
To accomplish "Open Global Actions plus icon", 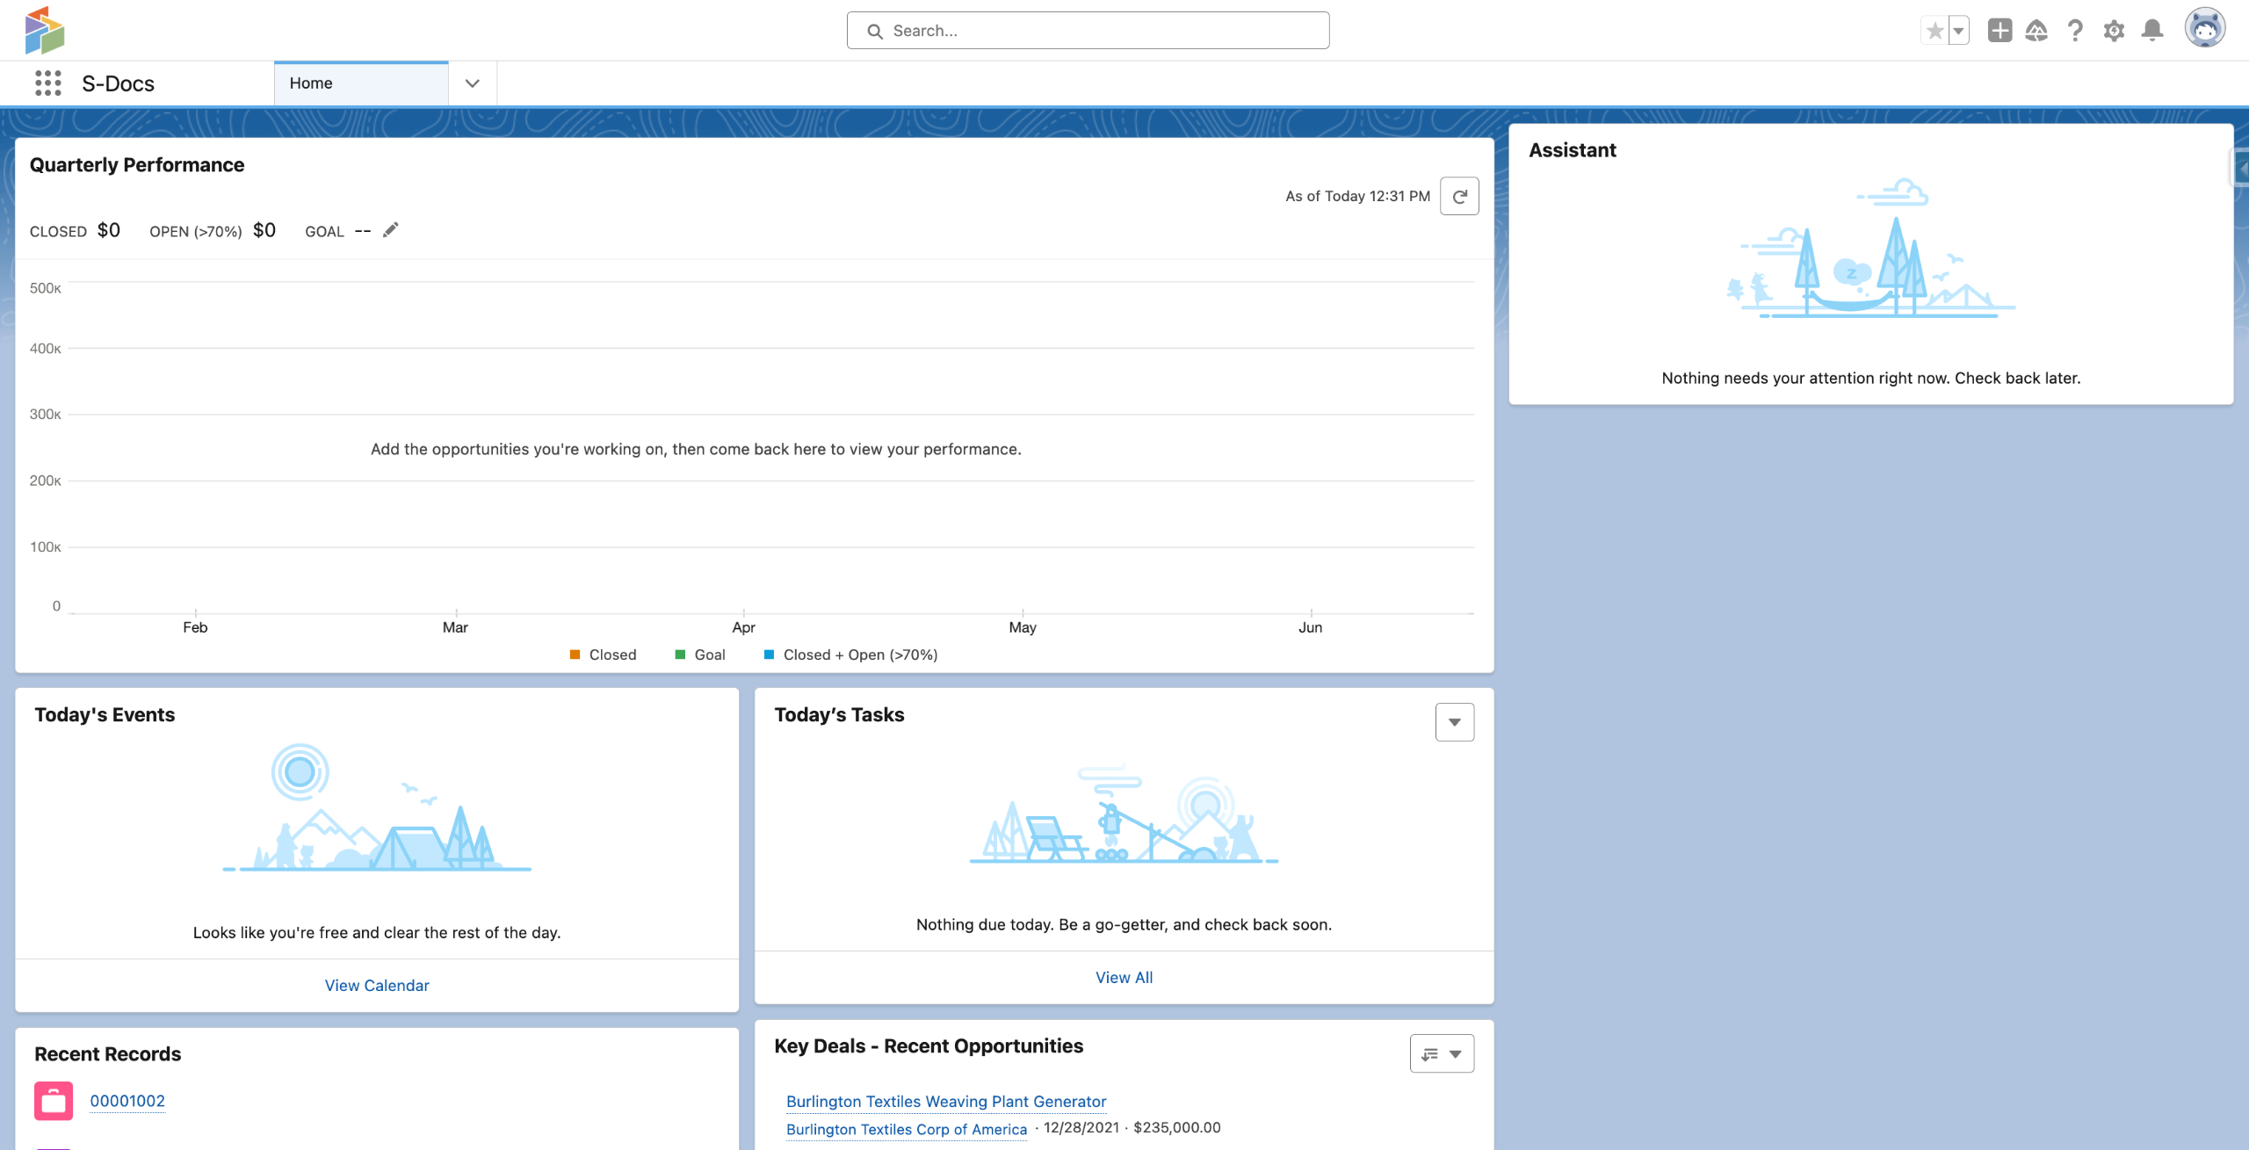I will [2000, 31].
